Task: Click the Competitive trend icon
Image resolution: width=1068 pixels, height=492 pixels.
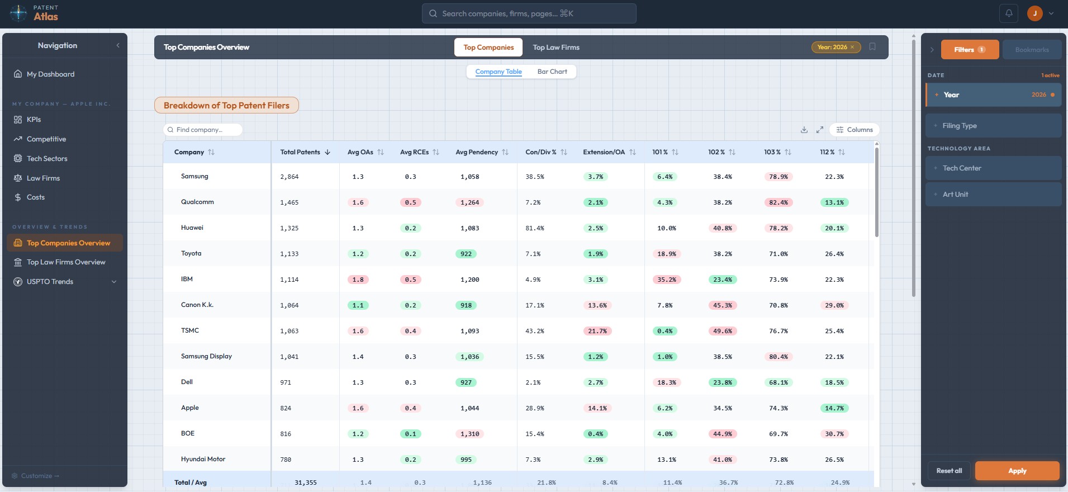Action: pos(18,139)
